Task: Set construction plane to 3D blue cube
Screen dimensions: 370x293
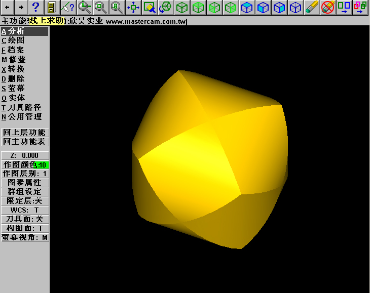Action: [295, 7]
